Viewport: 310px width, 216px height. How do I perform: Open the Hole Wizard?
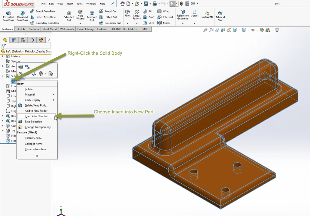(x=80, y=16)
